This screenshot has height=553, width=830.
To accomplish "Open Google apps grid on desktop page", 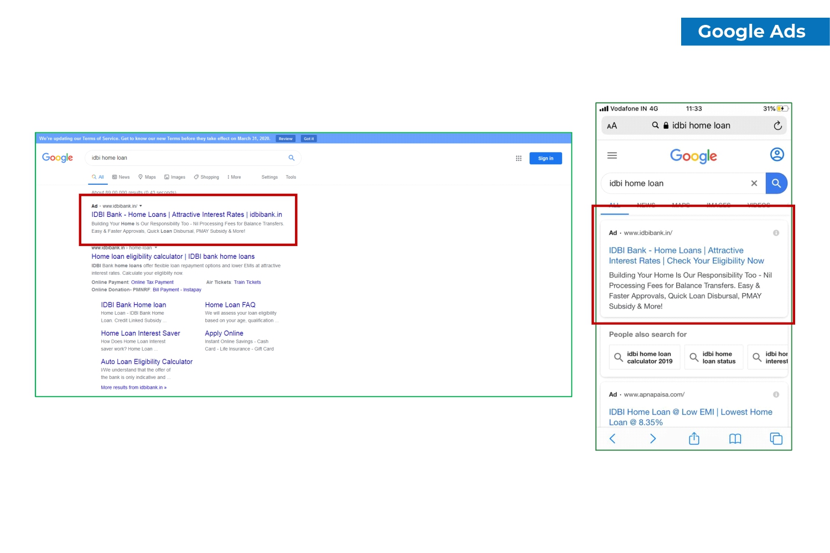I will pos(518,158).
